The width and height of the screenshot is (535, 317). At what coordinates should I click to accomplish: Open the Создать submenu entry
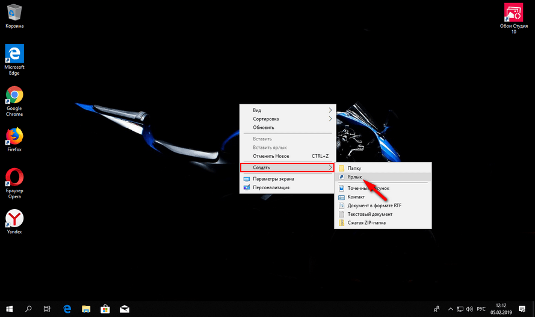tap(288, 168)
